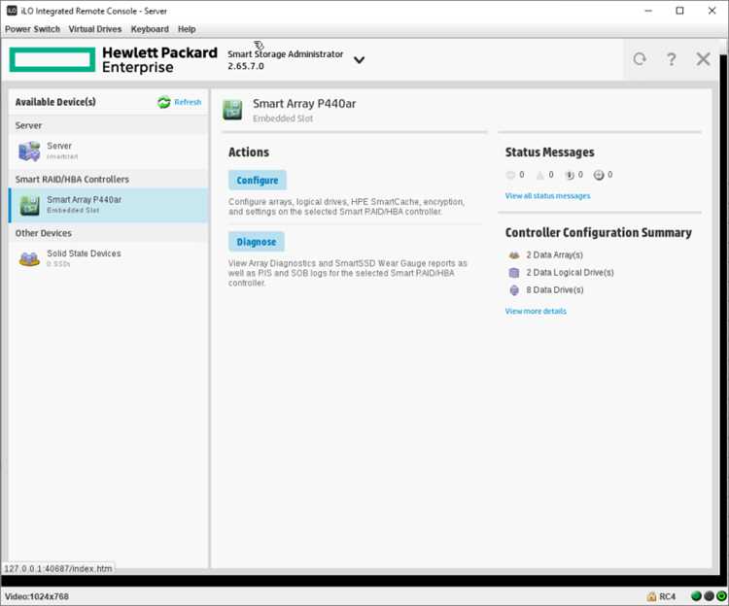Click the gray status indicator in status bar
Image resolution: width=729 pixels, height=606 pixels.
(709, 595)
